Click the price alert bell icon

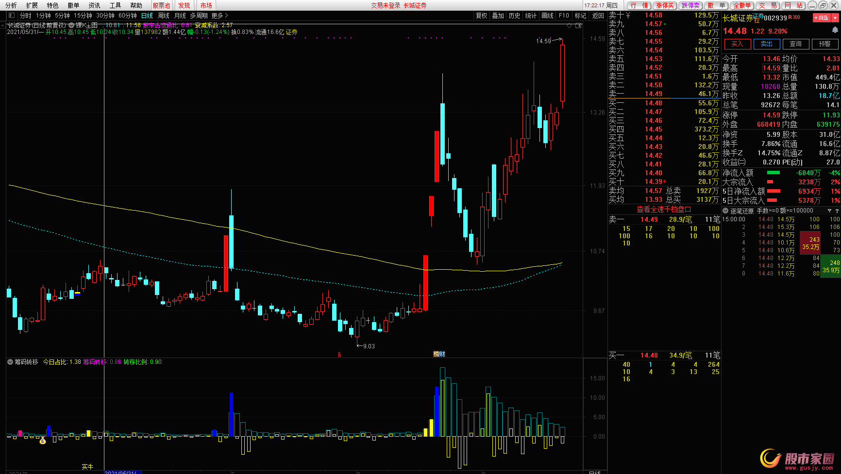click(x=835, y=30)
